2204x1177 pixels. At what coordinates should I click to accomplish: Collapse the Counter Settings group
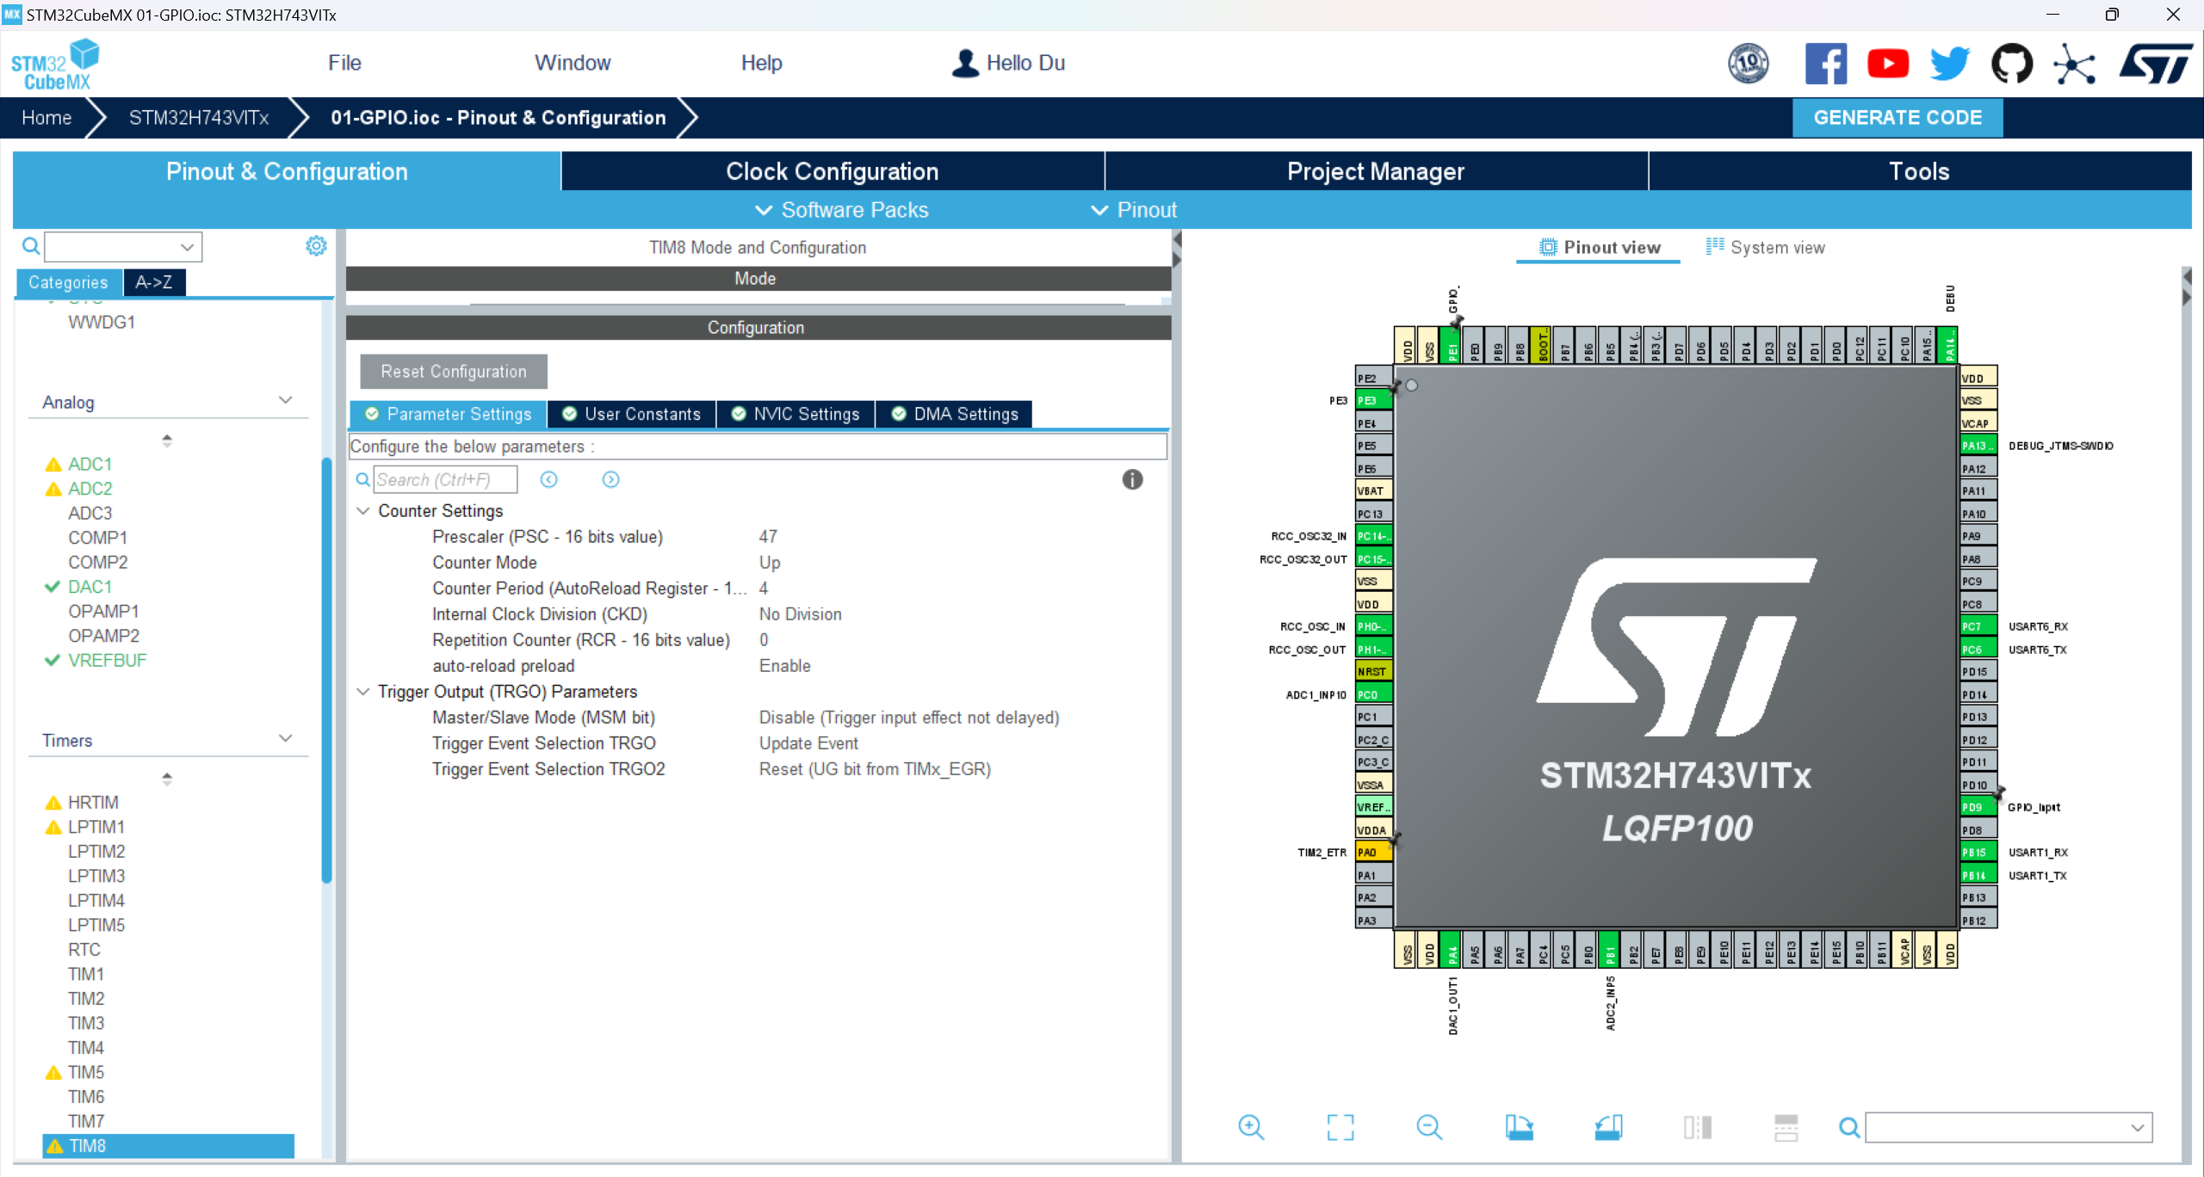point(363,511)
